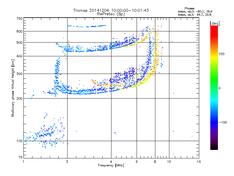
Task: Click the colorbar label '-100'
Action: tap(223, 122)
